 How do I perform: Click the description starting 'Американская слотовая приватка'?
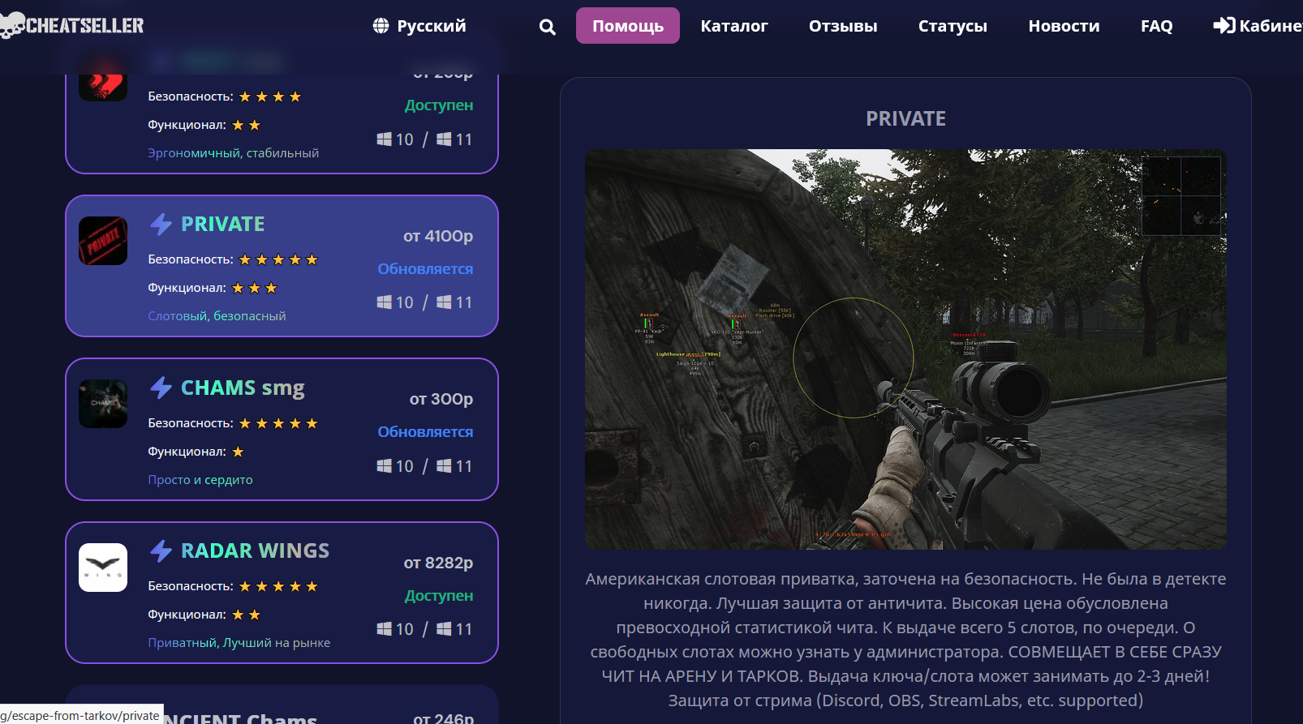click(x=905, y=640)
